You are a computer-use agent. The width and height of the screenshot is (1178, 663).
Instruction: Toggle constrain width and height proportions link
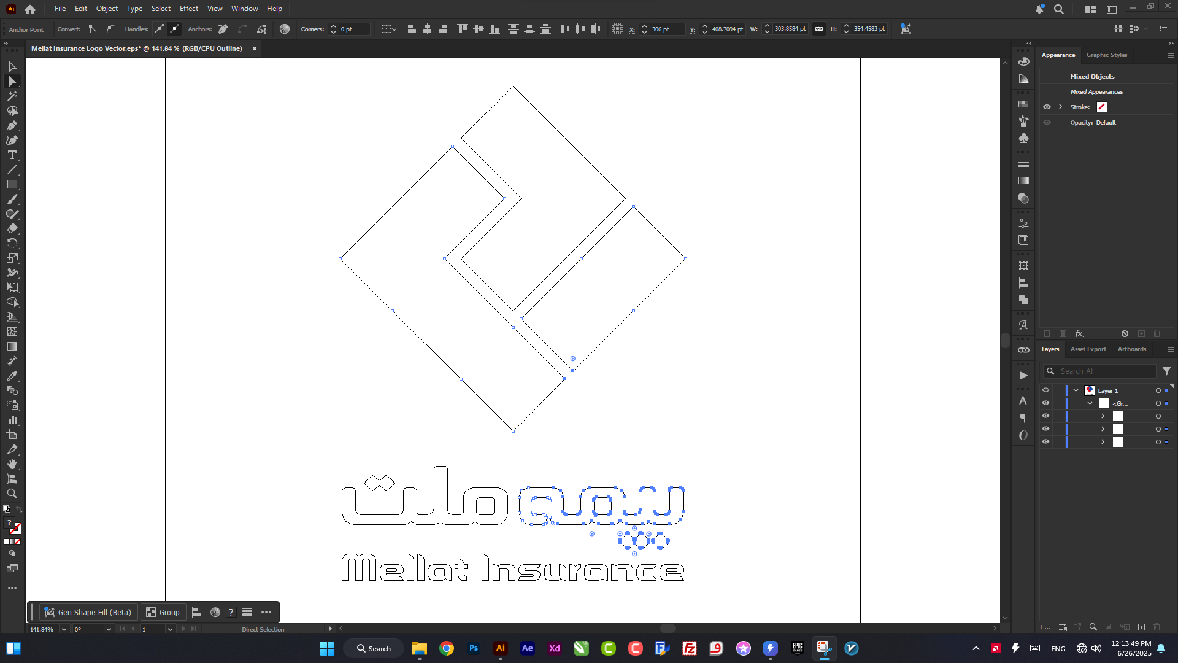point(819,29)
